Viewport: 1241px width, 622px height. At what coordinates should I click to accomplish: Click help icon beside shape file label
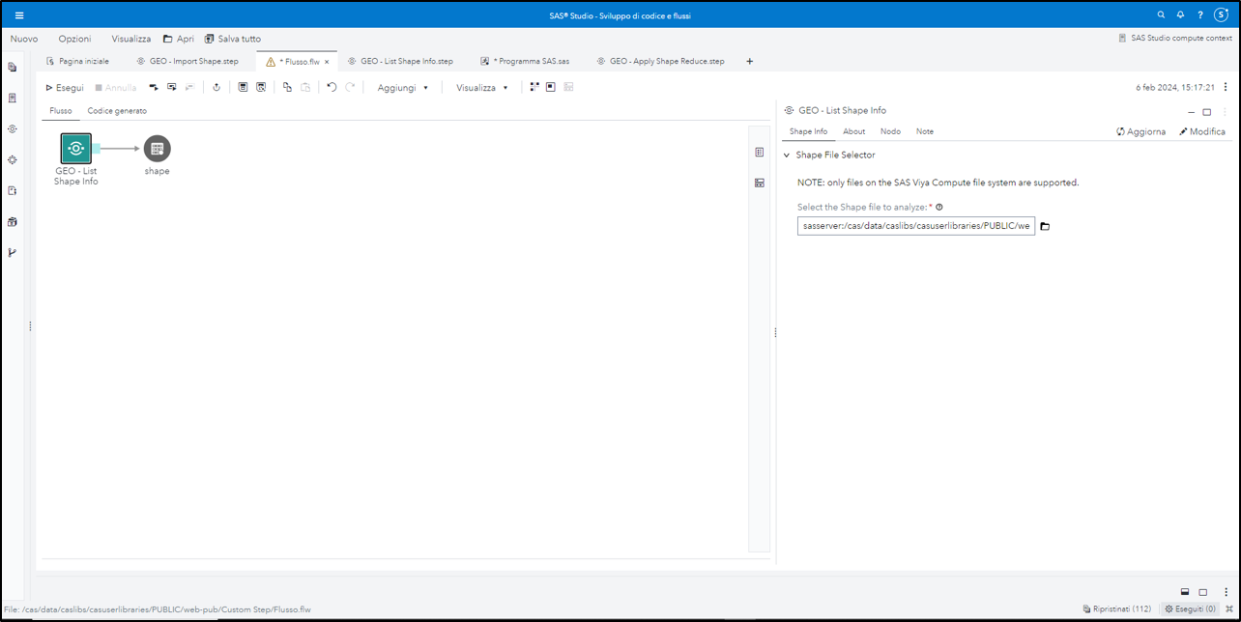tap(939, 207)
